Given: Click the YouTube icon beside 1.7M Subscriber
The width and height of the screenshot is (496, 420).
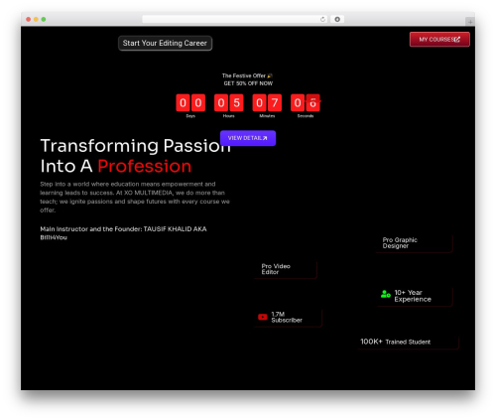Looking at the screenshot, I should (x=263, y=317).
